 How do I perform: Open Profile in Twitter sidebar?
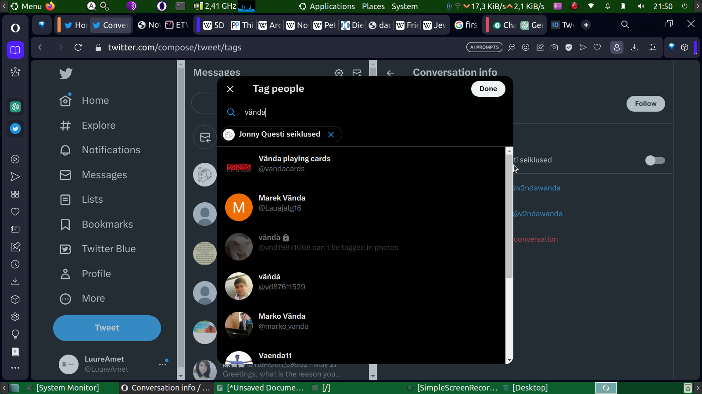85,274
